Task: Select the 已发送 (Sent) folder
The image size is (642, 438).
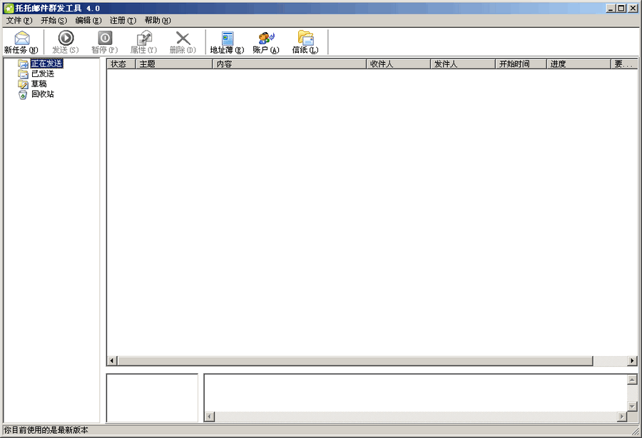Action: click(42, 73)
